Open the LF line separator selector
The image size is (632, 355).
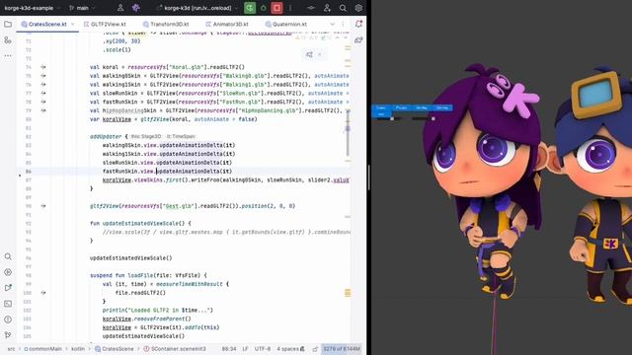pyautogui.click(x=245, y=349)
